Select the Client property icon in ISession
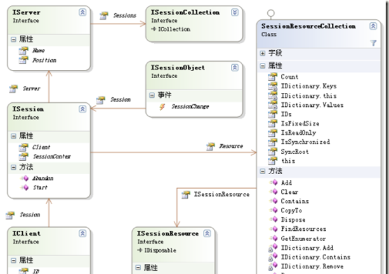Screen dimensions: 389x274 coord(23,147)
